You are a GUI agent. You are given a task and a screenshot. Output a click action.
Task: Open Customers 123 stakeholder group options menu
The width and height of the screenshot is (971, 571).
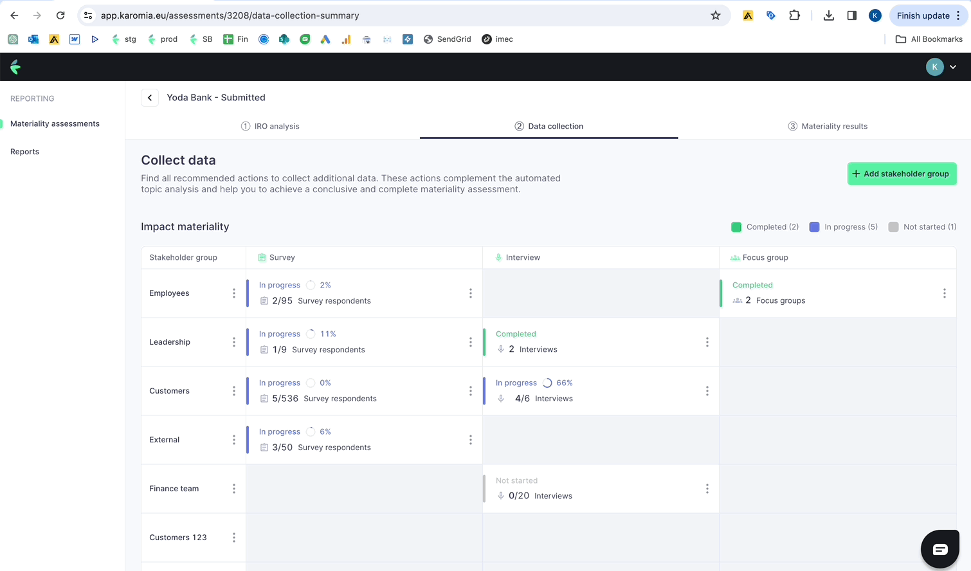[234, 538]
